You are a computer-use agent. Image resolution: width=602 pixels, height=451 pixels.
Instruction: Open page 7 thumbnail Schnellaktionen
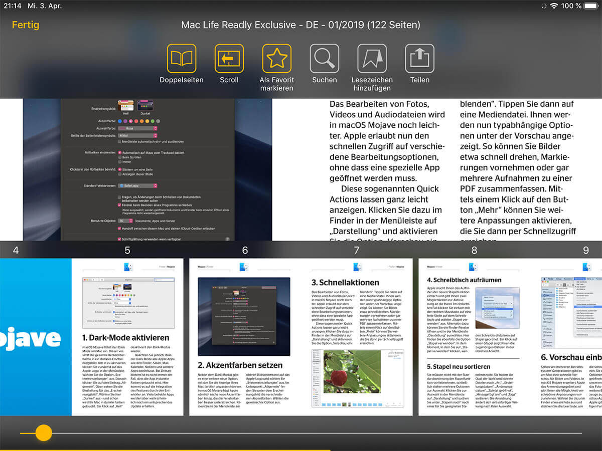[x=357, y=337]
